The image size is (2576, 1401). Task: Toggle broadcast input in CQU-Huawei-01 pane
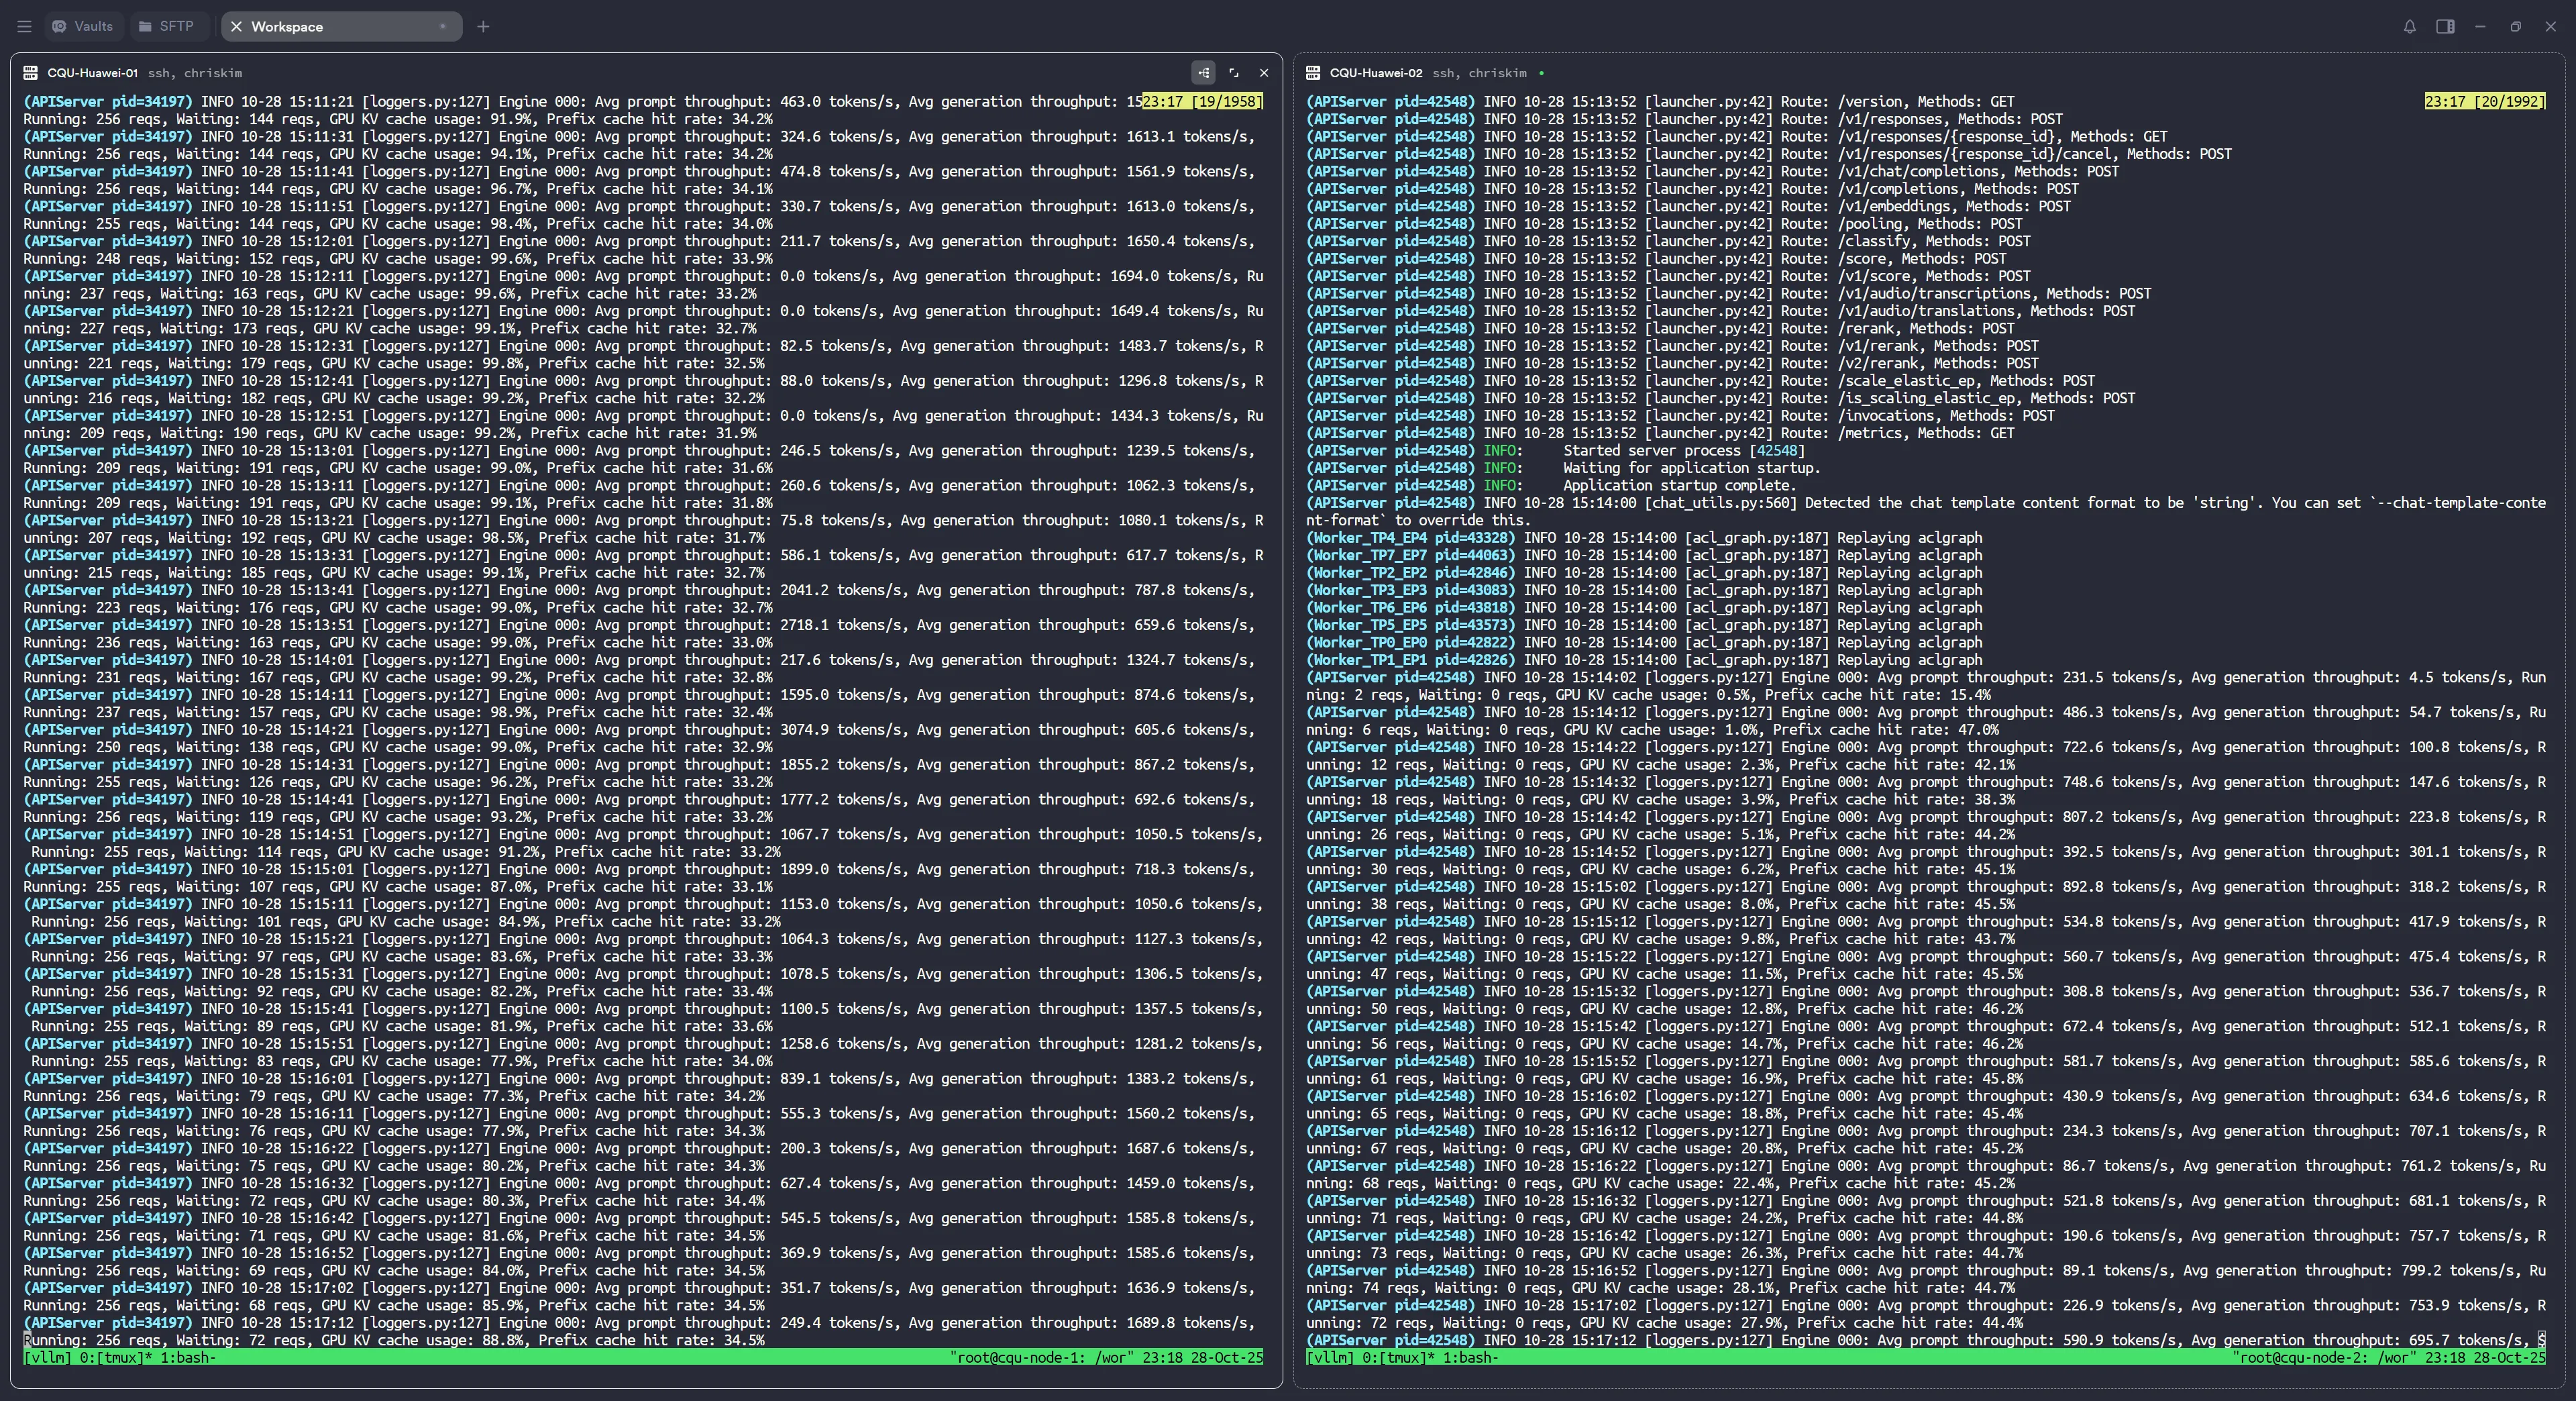pos(1203,73)
